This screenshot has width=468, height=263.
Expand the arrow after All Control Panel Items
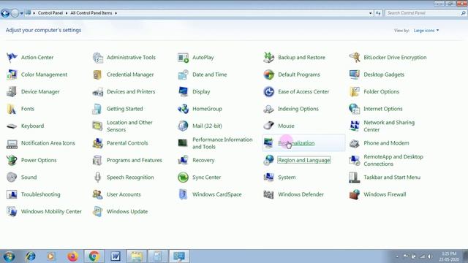pos(116,13)
